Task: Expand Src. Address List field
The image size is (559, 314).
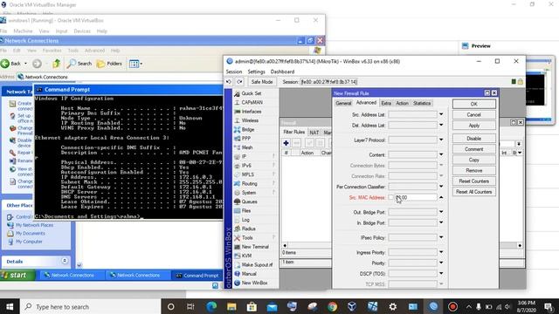Action: click(441, 114)
